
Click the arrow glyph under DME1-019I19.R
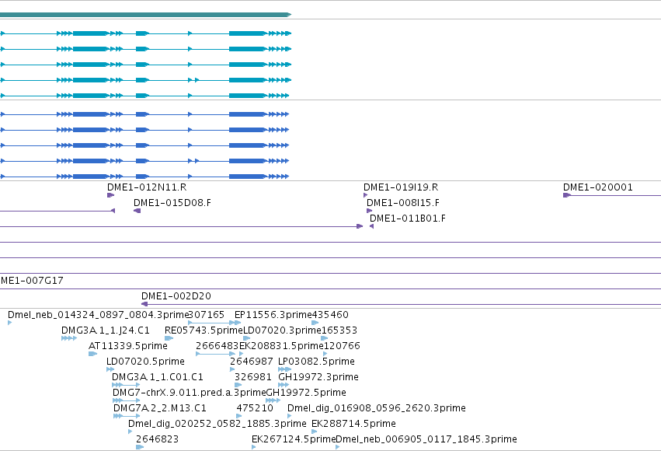(x=366, y=195)
